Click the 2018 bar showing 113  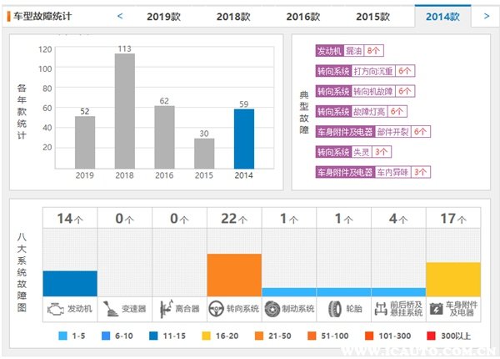point(124,111)
